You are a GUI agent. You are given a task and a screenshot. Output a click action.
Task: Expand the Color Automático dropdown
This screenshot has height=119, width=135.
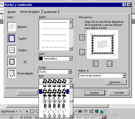(71, 59)
